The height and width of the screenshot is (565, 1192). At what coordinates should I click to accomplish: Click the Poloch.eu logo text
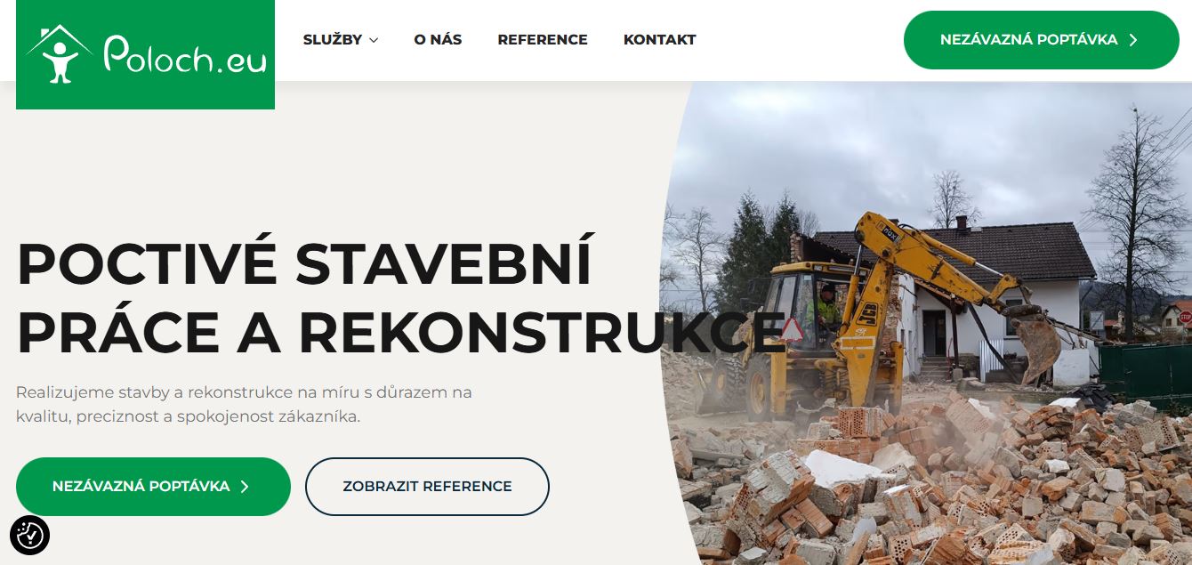point(185,53)
